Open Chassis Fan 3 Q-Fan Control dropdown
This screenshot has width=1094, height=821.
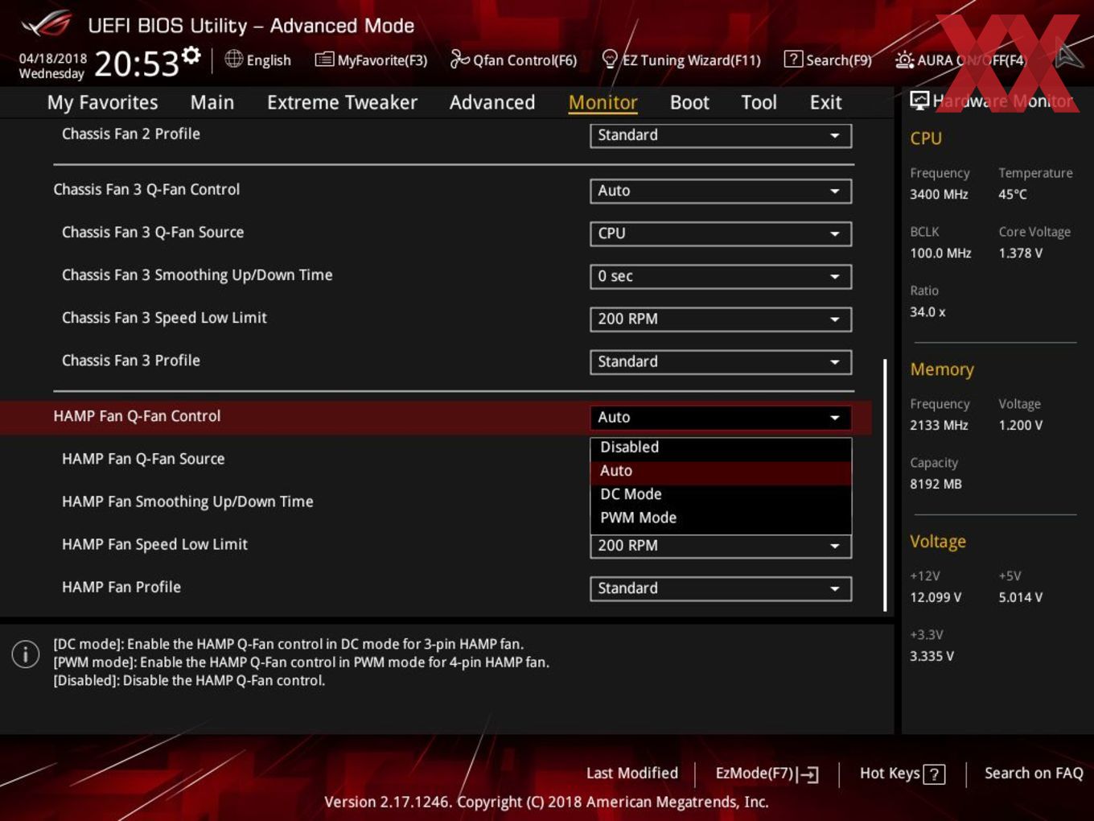click(x=721, y=191)
